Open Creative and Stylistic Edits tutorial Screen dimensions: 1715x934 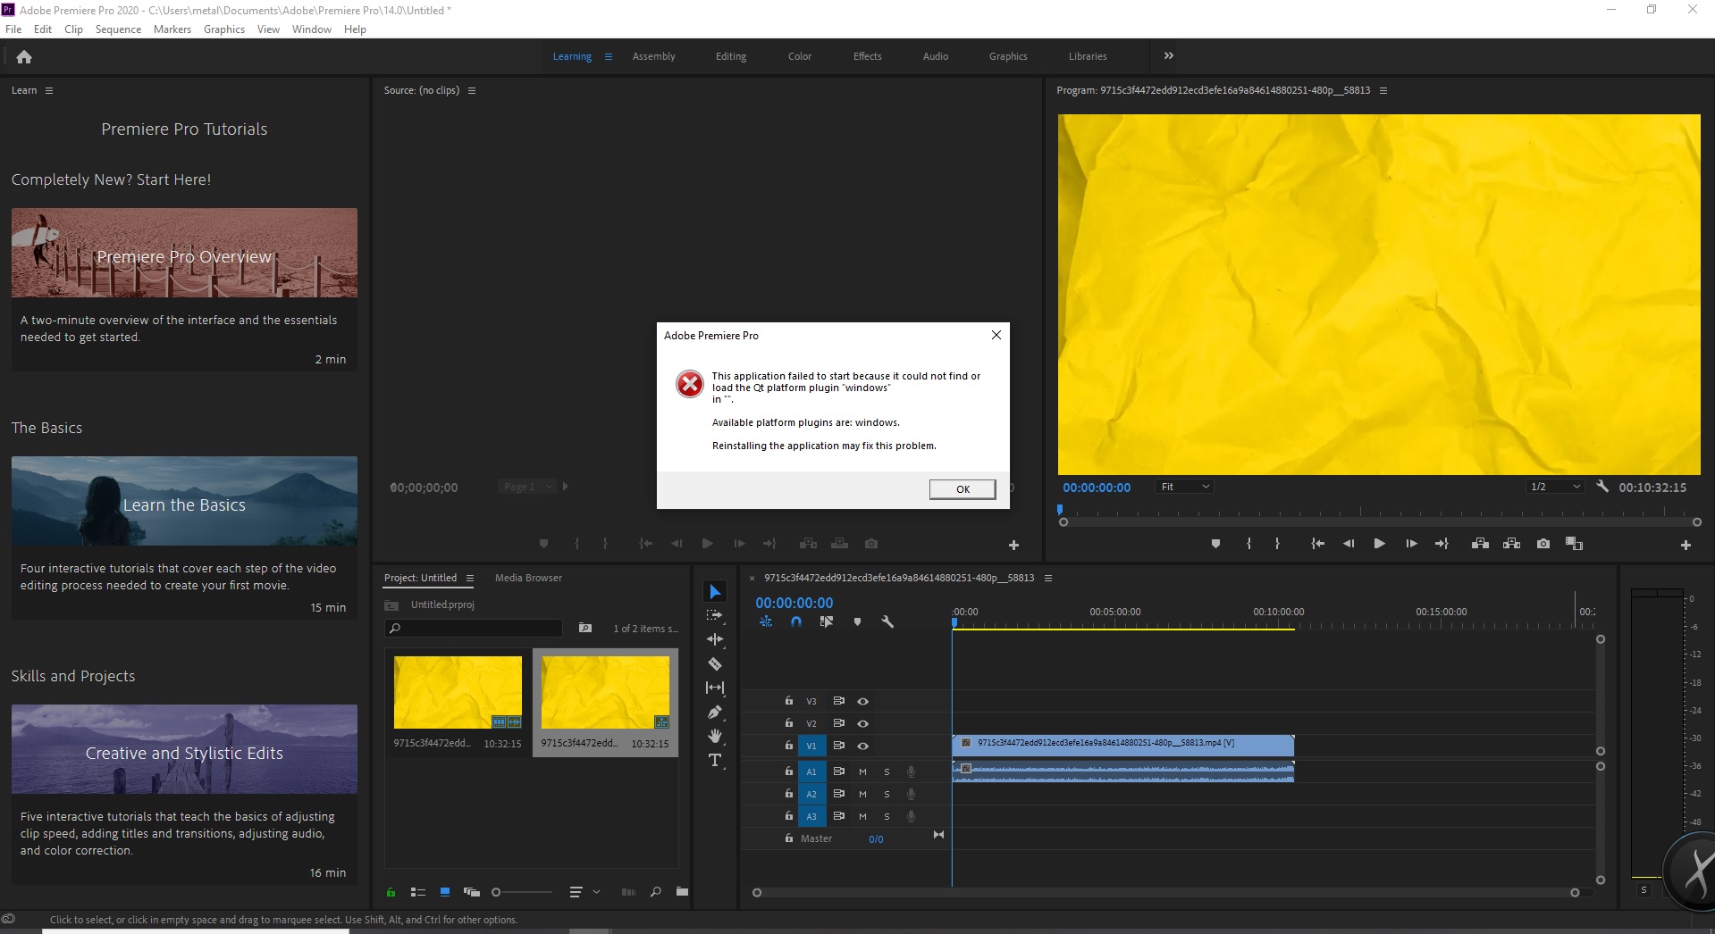(184, 750)
